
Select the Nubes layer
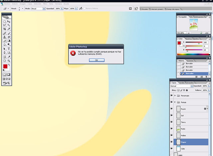tap(191, 135)
